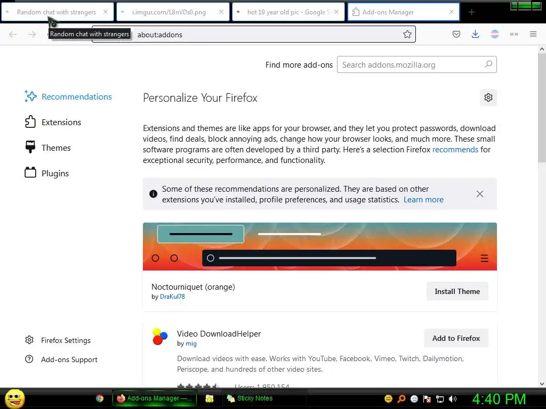Open the Downloads toolbar icon

475,34
